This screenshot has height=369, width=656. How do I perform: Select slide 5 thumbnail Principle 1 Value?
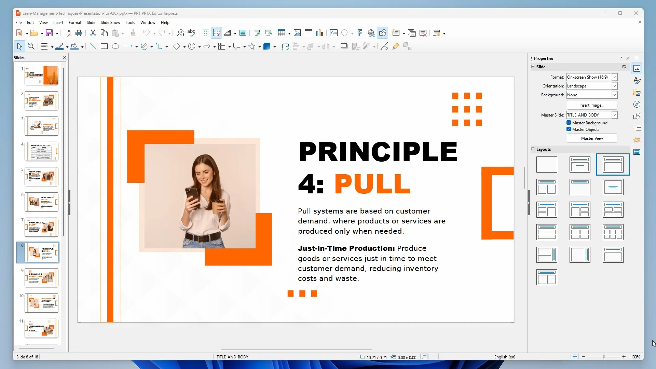pyautogui.click(x=41, y=177)
